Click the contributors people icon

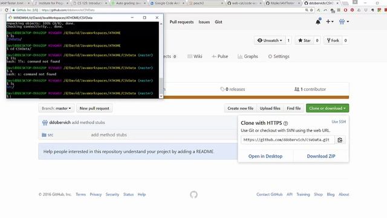[x=297, y=89]
